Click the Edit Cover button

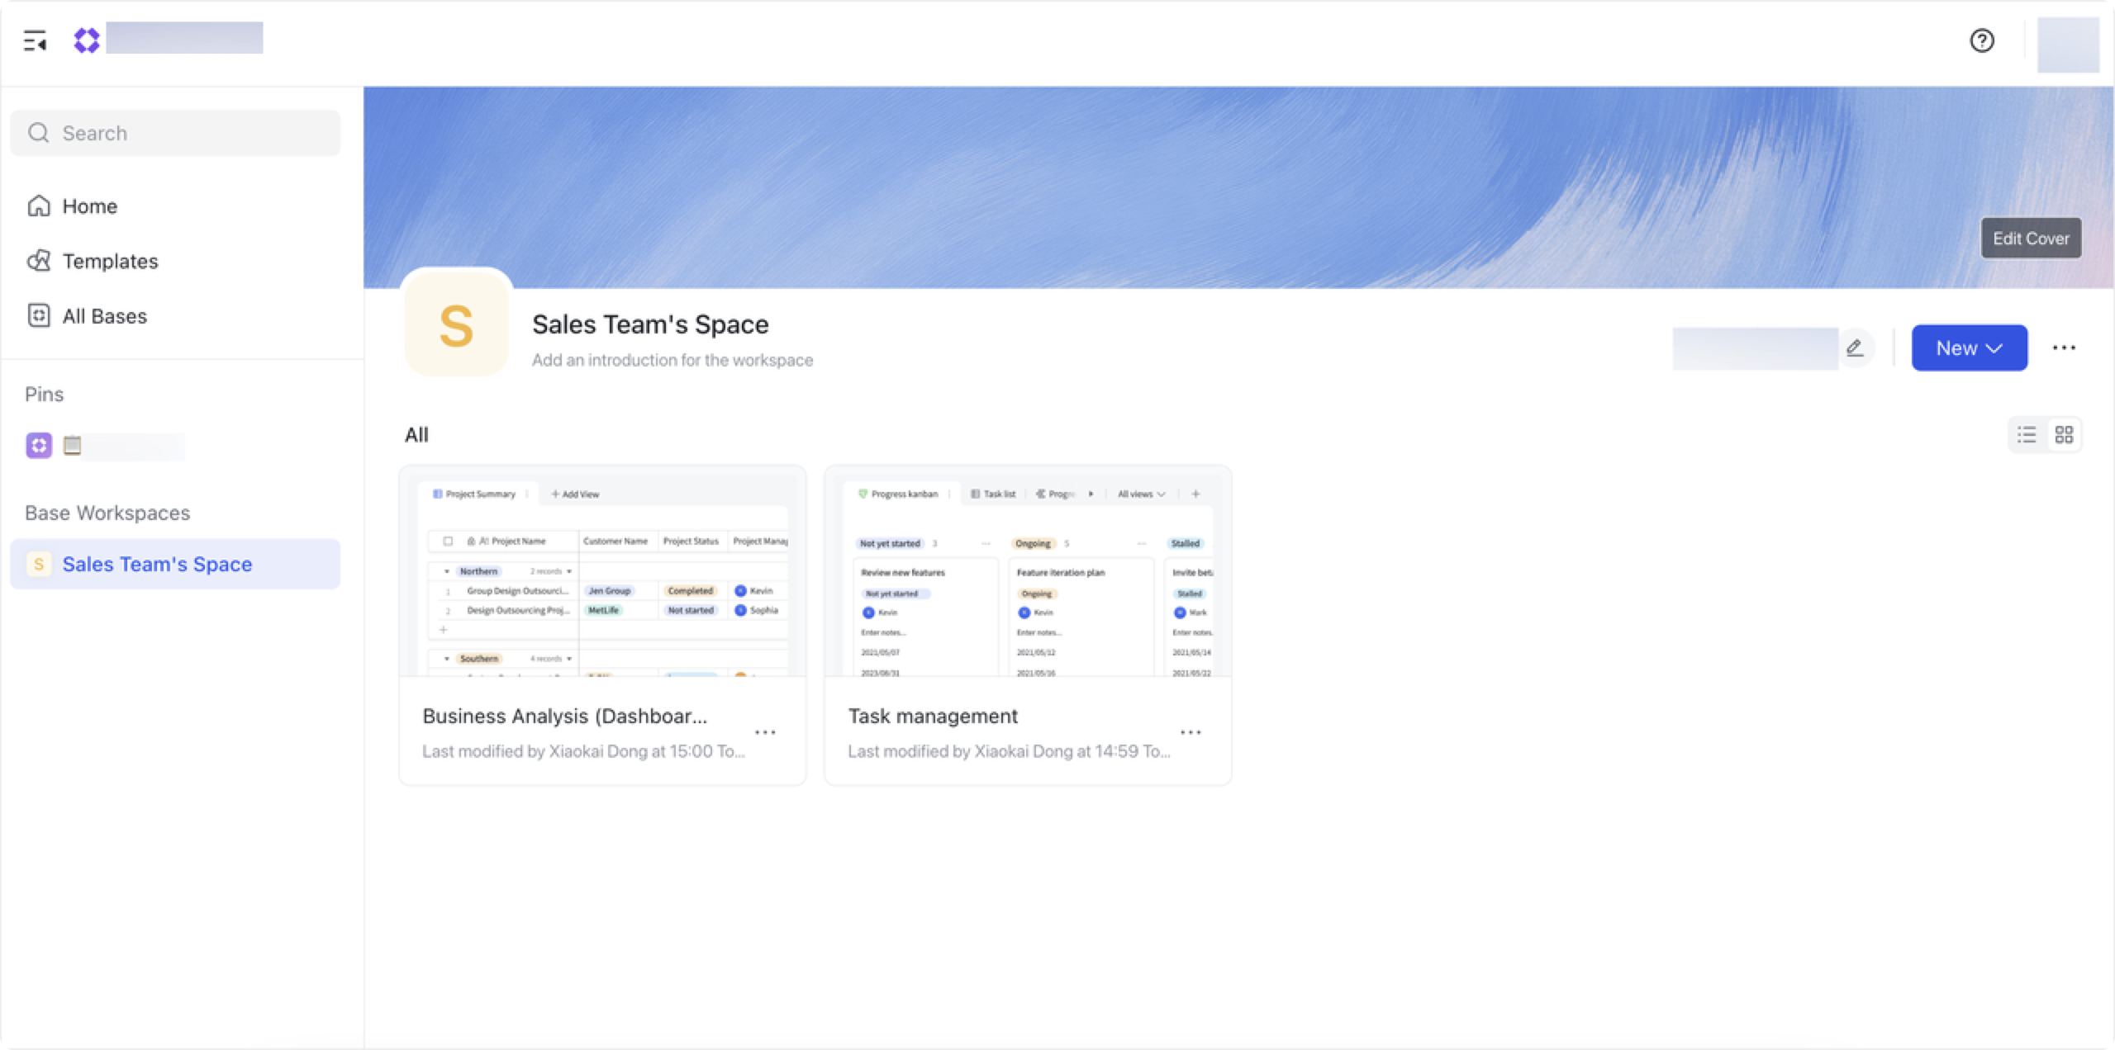pyautogui.click(x=2031, y=239)
